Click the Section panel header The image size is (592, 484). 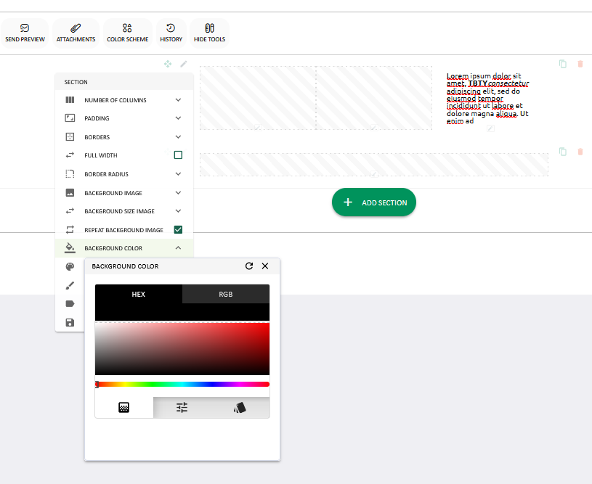[x=124, y=82]
